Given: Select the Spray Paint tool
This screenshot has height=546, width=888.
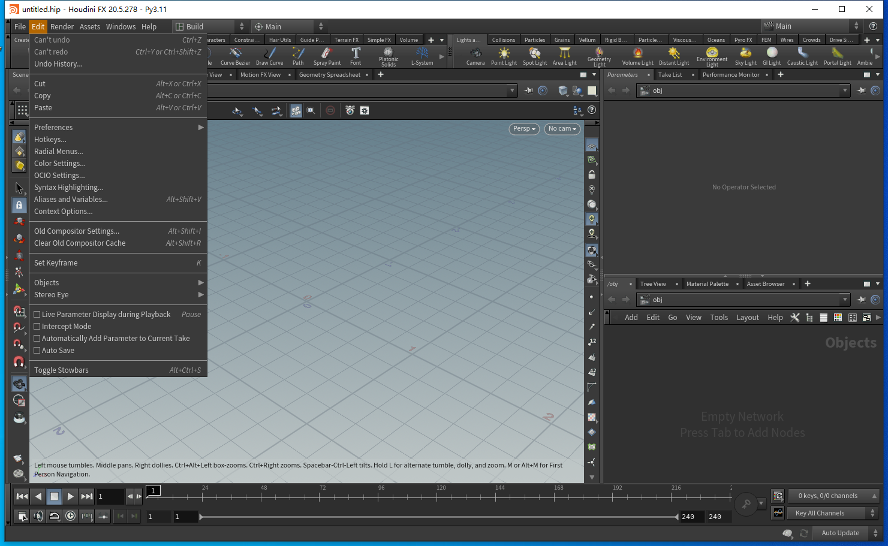Looking at the screenshot, I should tap(327, 56).
